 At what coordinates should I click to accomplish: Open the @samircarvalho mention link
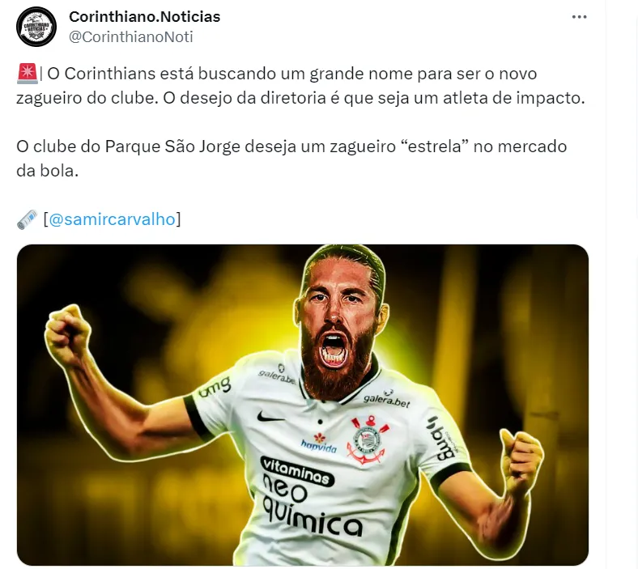[x=112, y=219]
